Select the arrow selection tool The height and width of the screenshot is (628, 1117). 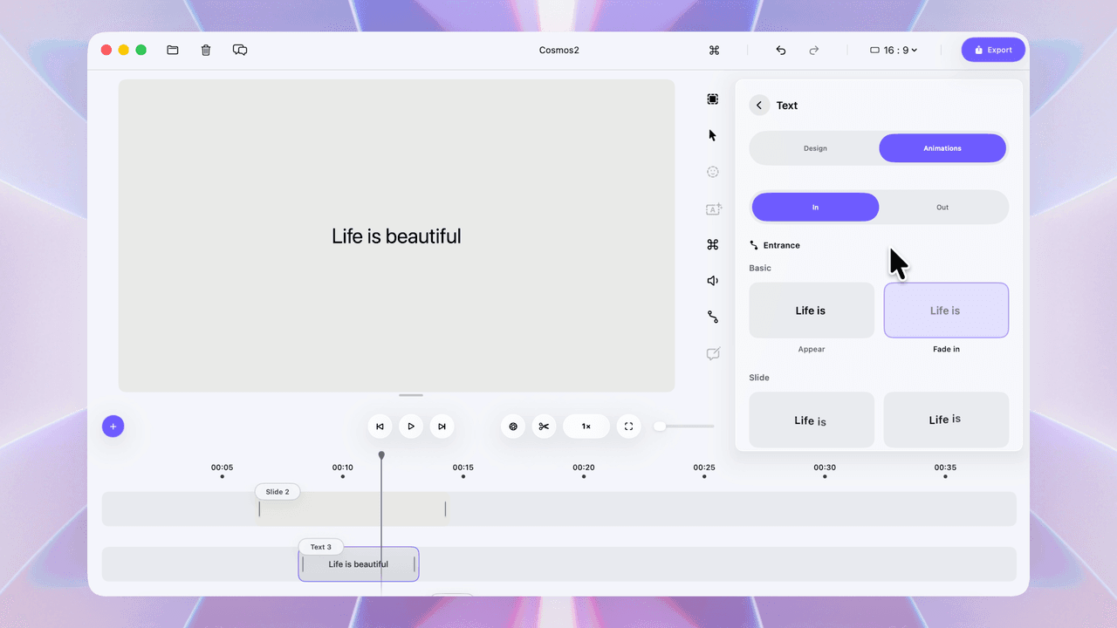click(x=712, y=135)
